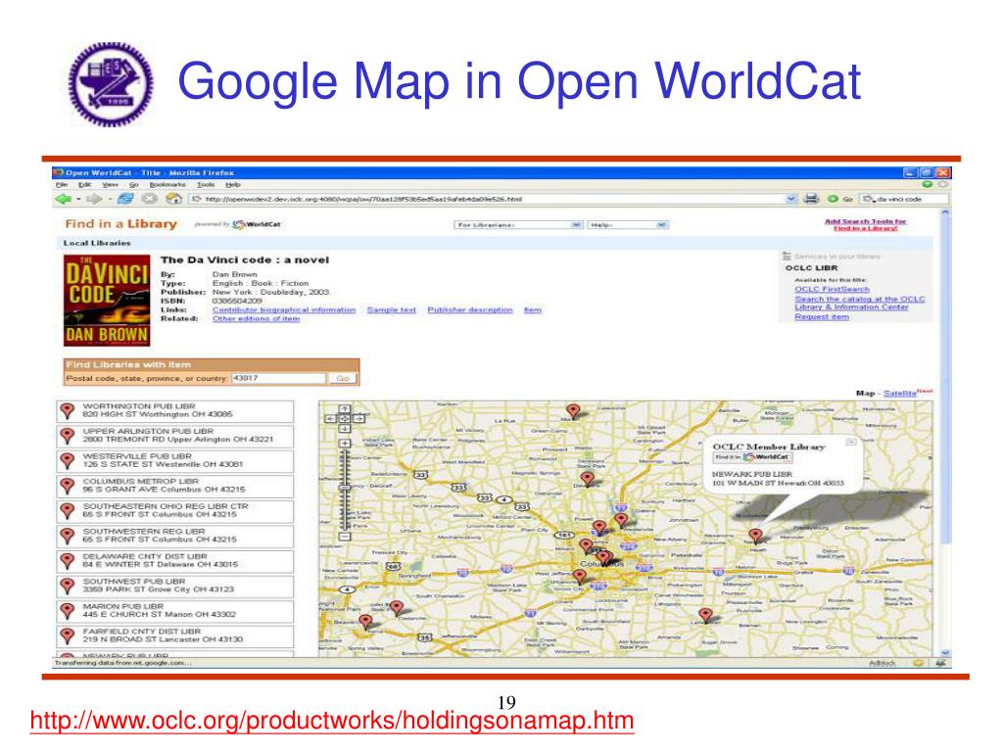This screenshot has height=752, width=1003.
Task: Click the map zoom in plus button
Action: tap(344, 444)
